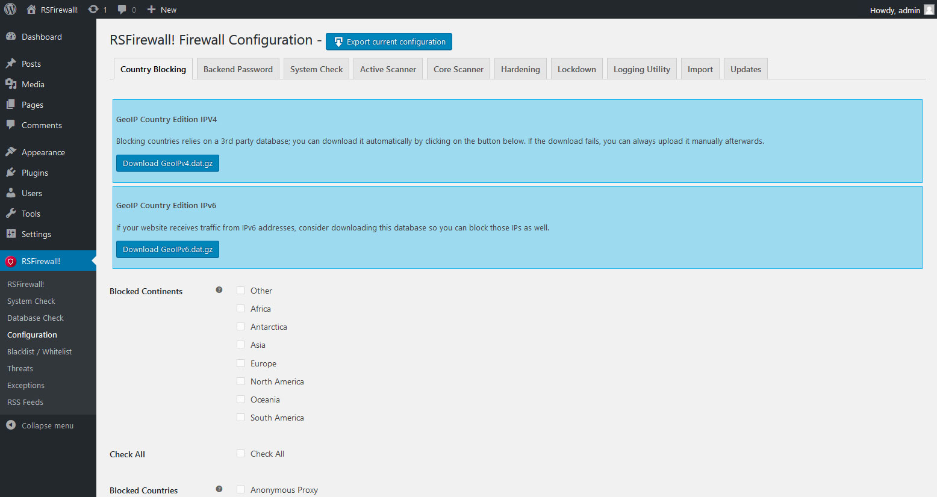Image resolution: width=937 pixels, height=497 pixels.
Task: Click Export current configuration button
Action: [389, 42]
